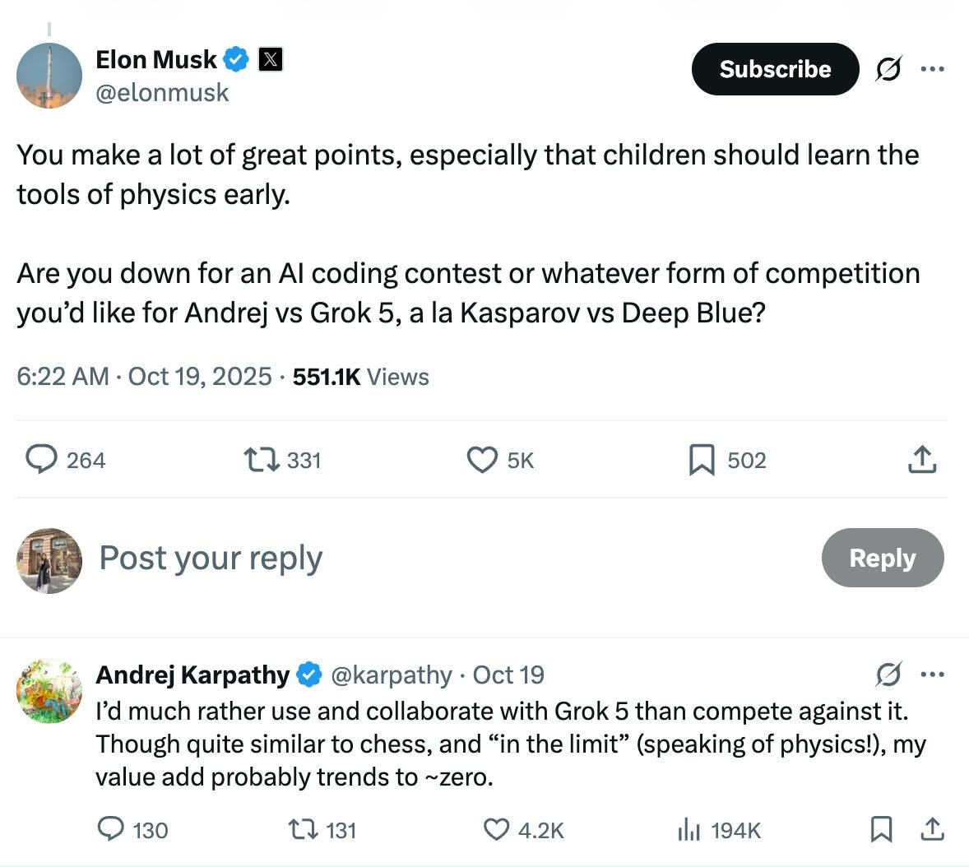View analytics of Karpathy's reply
The height and width of the screenshot is (867, 969).
point(688,830)
